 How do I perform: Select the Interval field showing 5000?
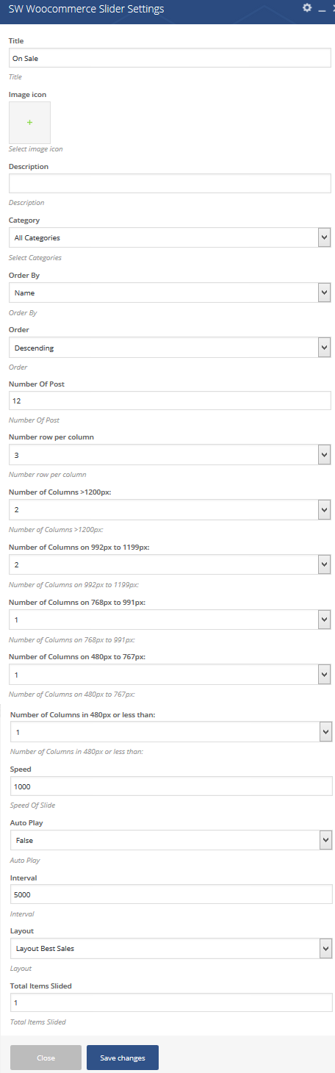(x=171, y=894)
